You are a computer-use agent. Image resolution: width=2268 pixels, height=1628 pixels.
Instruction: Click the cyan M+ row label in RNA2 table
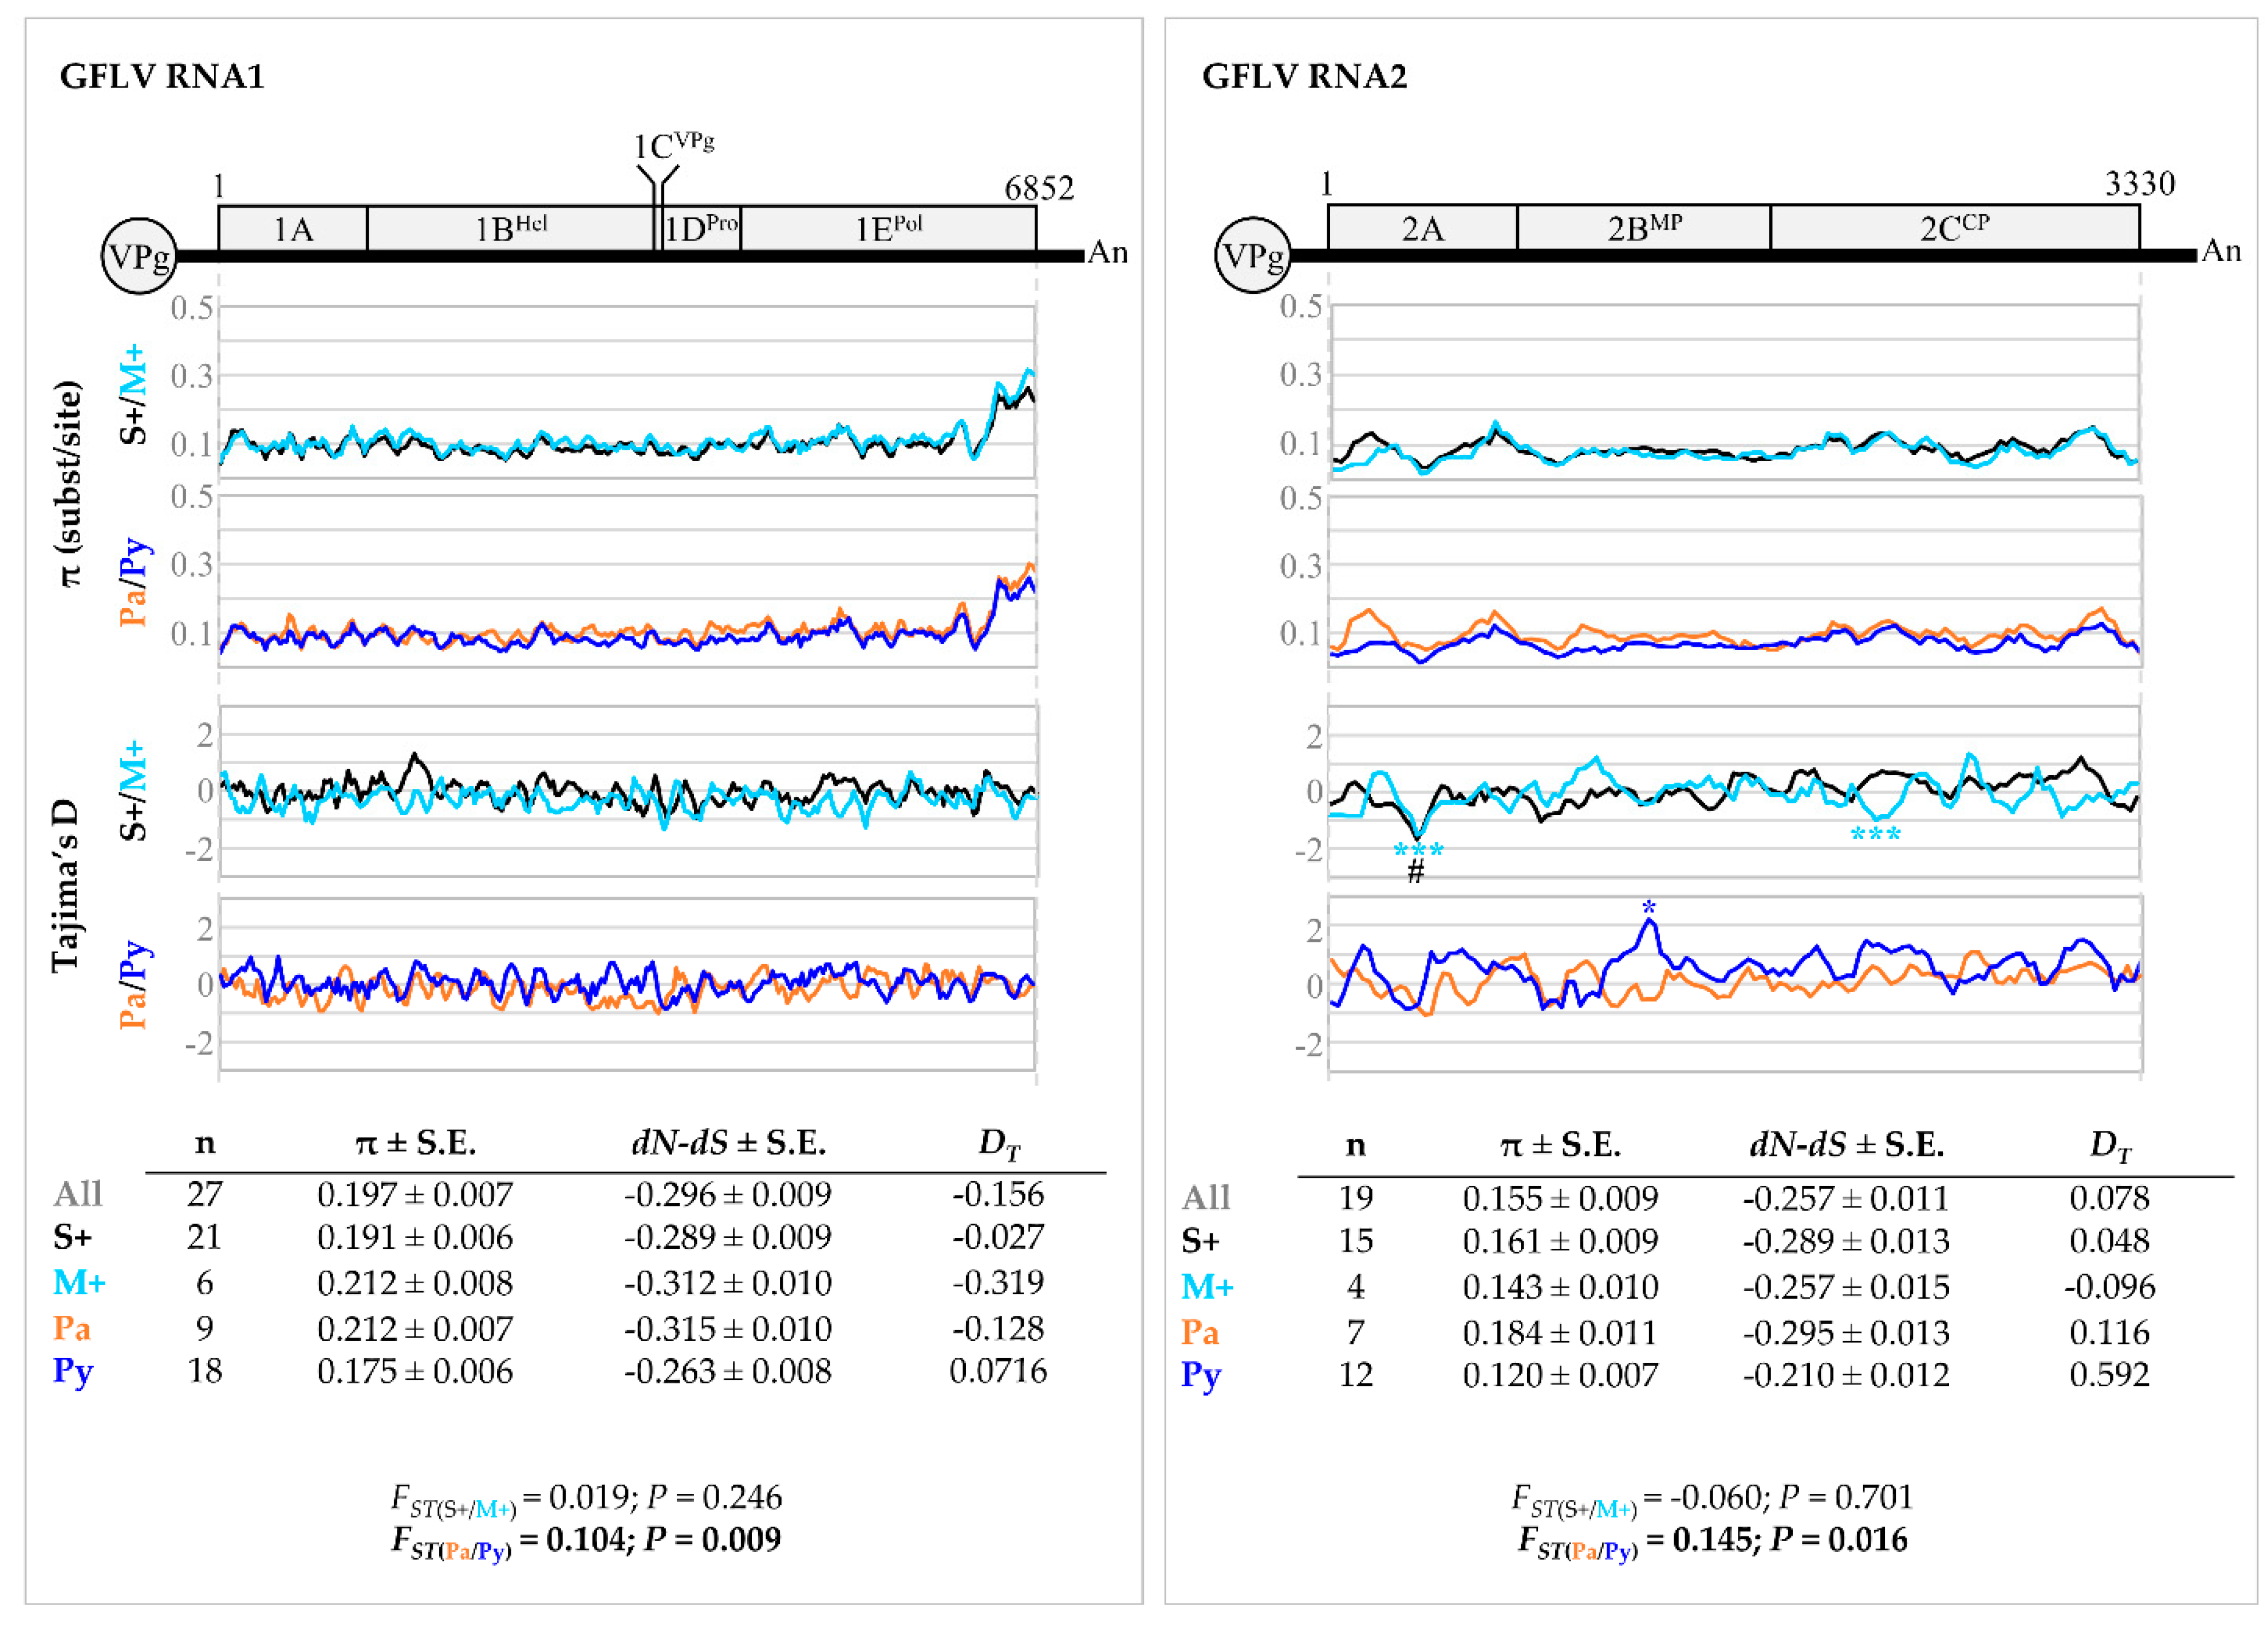(1206, 1286)
